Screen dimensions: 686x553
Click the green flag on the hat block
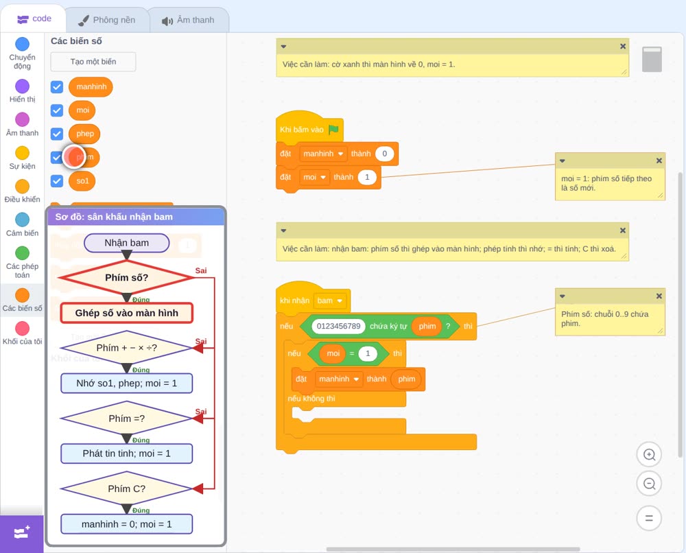tap(333, 130)
